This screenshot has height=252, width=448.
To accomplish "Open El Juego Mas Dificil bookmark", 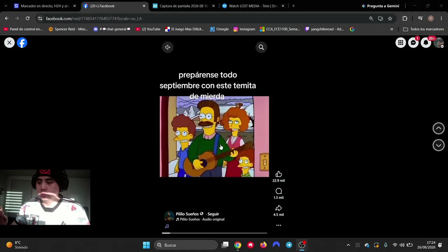I will coord(184,29).
